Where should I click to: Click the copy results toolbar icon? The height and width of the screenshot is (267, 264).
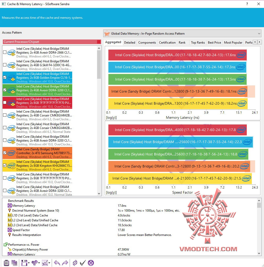coord(14,263)
